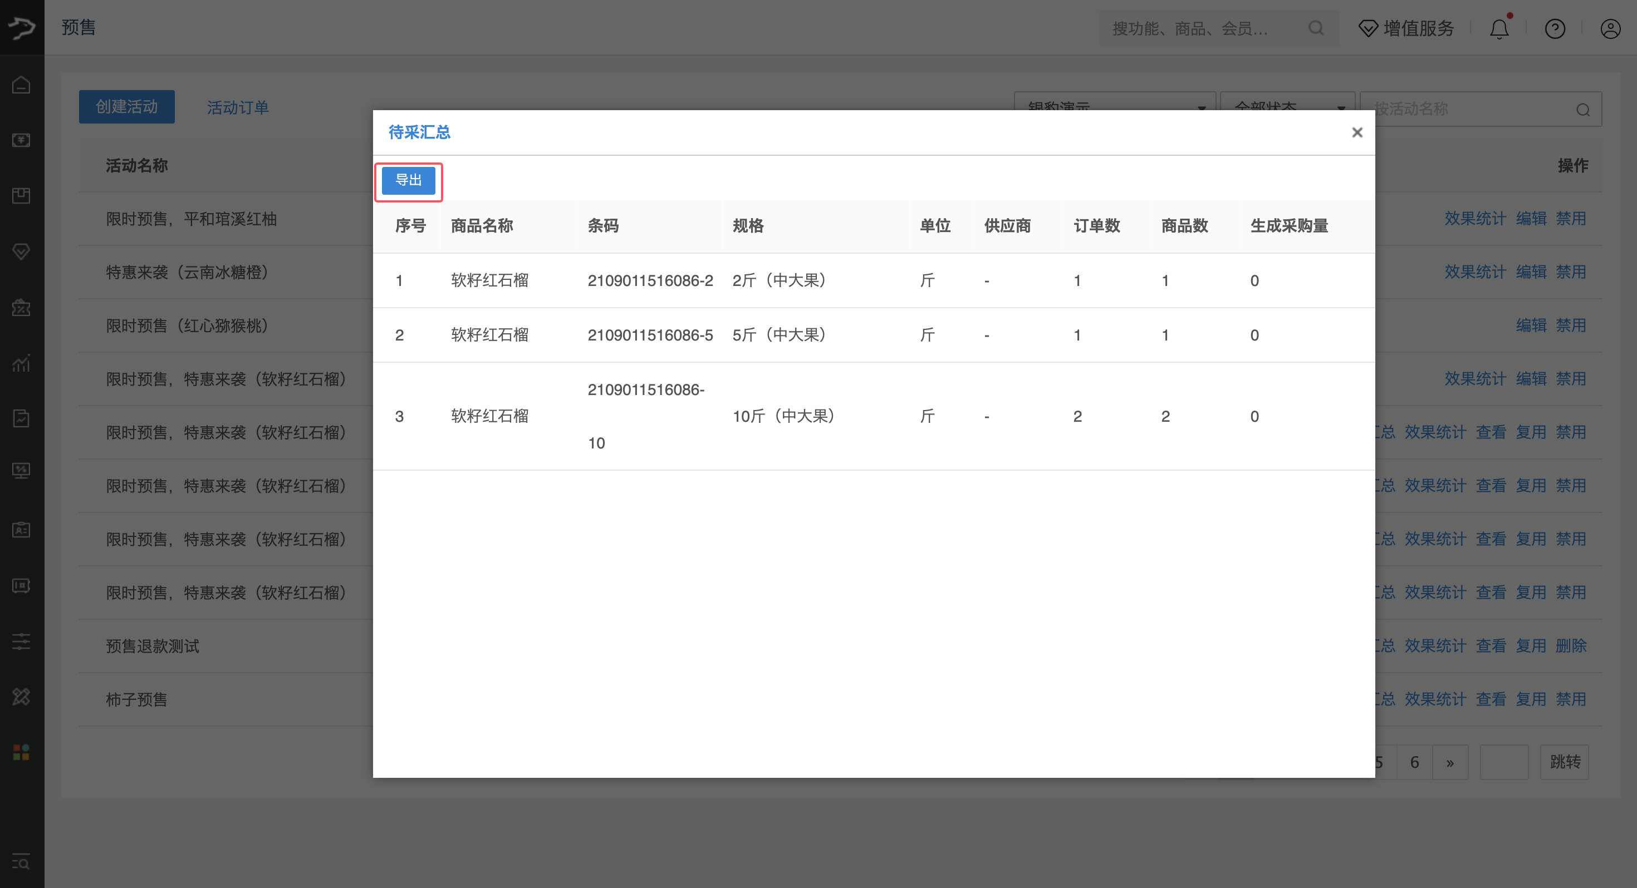The height and width of the screenshot is (888, 1637).
Task: Click the magnifier in activity name search
Action: coord(1583,110)
